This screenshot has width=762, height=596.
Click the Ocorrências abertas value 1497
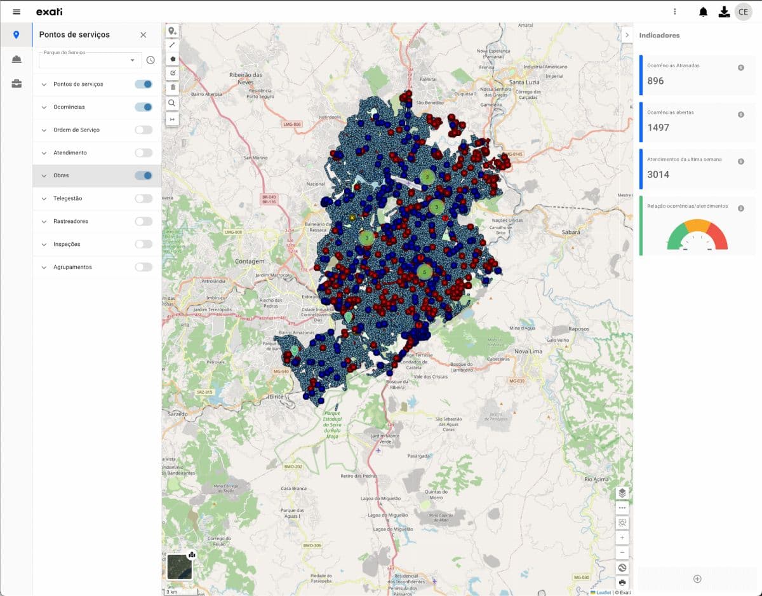[x=658, y=128]
